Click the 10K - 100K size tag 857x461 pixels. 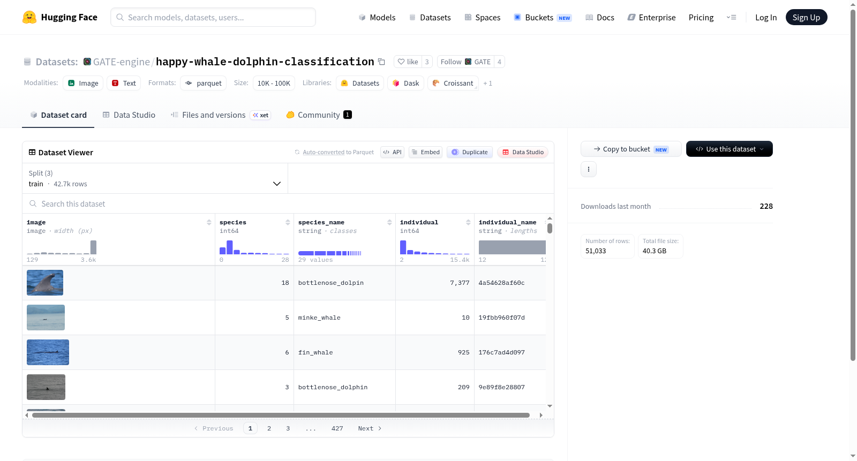point(274,83)
